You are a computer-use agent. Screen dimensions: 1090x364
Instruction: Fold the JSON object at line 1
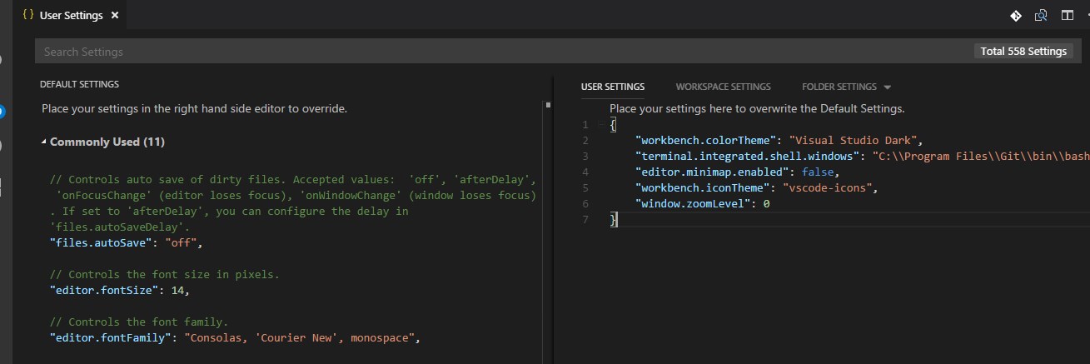click(602, 125)
